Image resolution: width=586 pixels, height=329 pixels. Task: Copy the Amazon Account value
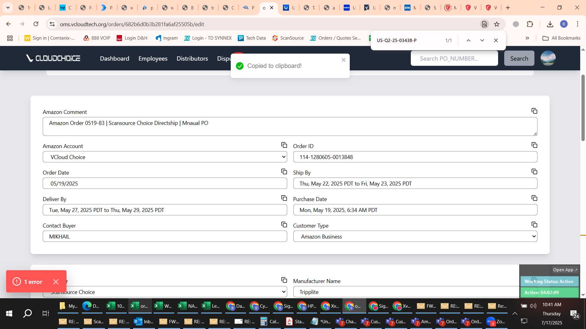[x=284, y=145]
